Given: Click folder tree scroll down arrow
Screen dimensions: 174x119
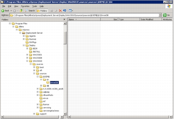Looking at the screenshot, I should click(65, 114).
